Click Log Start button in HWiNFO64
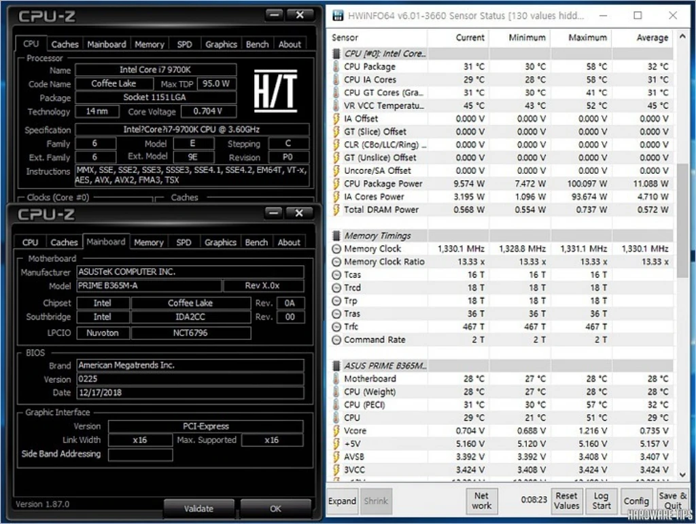 click(601, 501)
